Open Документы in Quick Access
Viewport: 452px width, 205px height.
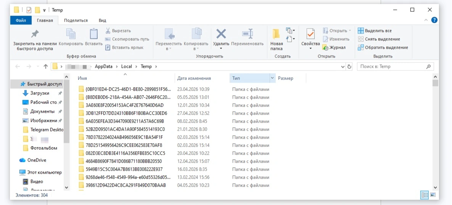[42, 111]
